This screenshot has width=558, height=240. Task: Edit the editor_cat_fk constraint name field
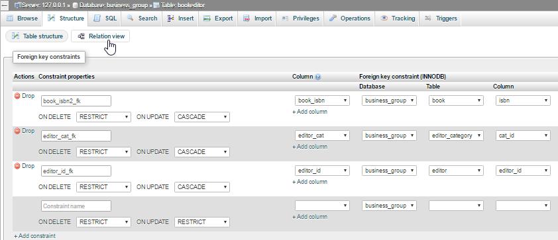76,136
